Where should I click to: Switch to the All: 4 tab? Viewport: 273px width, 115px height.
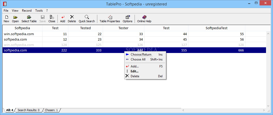coord(10,110)
